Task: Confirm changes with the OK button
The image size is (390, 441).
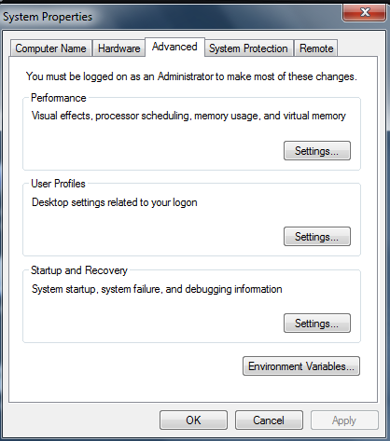Action: pos(193,420)
